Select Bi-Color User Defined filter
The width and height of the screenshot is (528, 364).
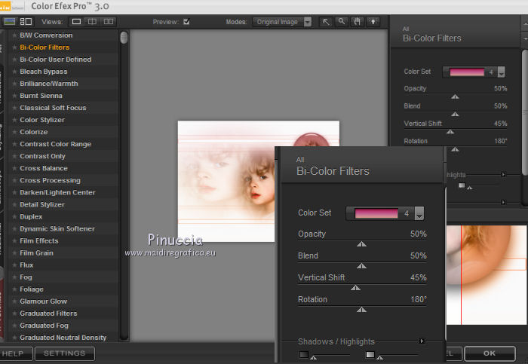pyautogui.click(x=56, y=60)
